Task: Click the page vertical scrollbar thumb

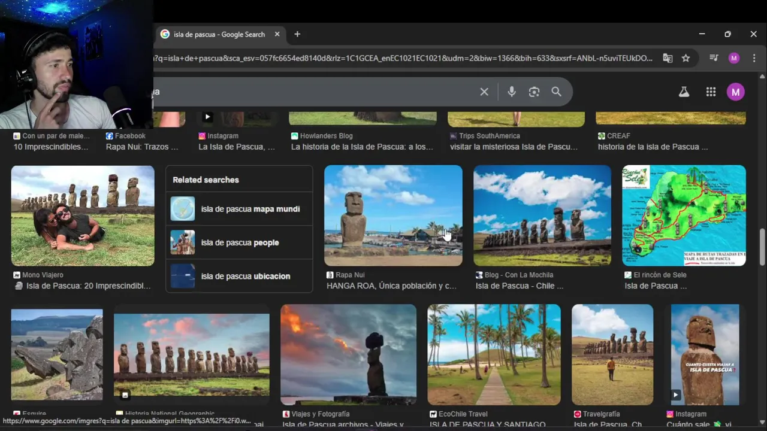Action: (763, 247)
